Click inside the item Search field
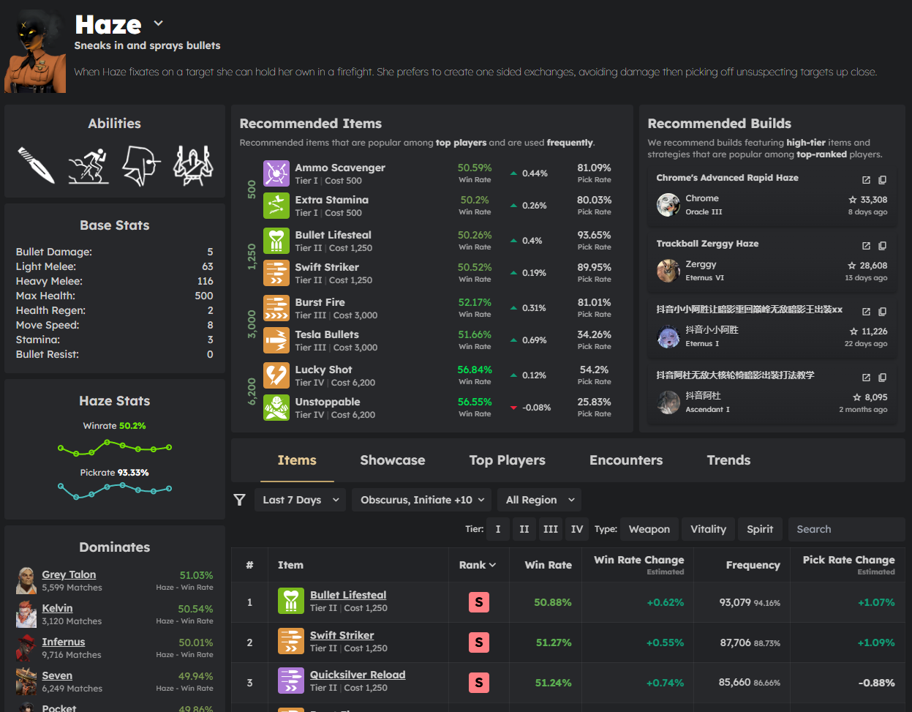 (846, 528)
